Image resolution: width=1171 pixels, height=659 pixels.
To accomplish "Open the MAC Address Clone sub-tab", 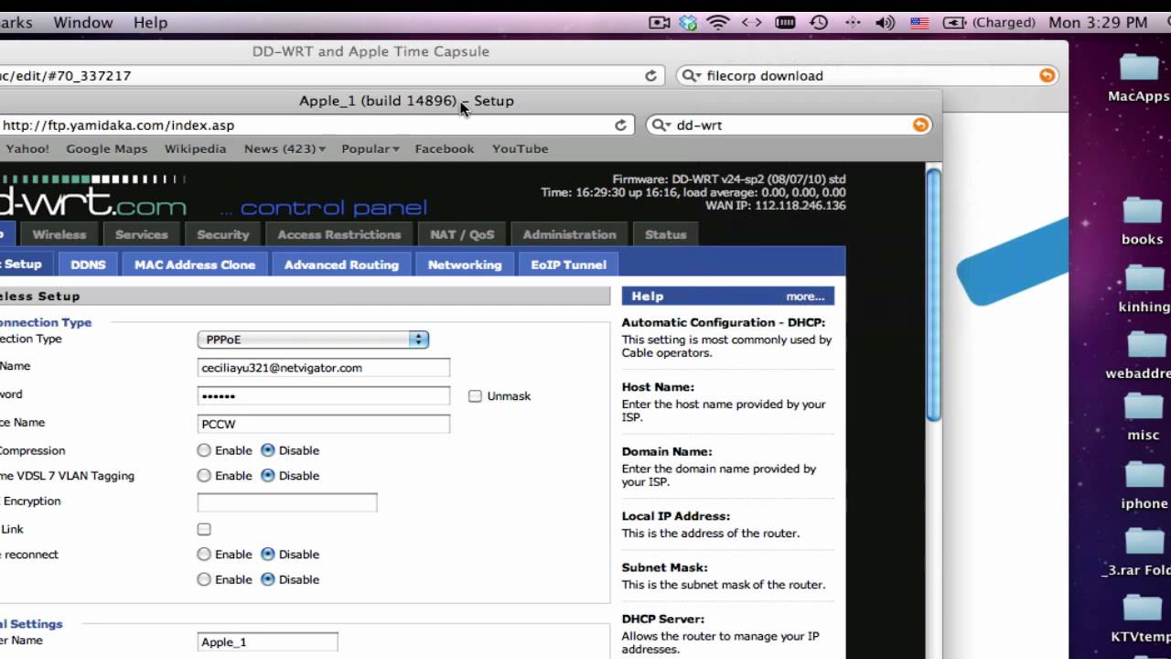I will pos(195,265).
